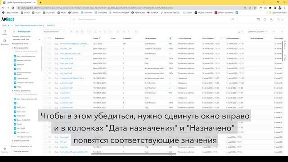Open the browser extensions puzzle icon

click(x=270, y=8)
